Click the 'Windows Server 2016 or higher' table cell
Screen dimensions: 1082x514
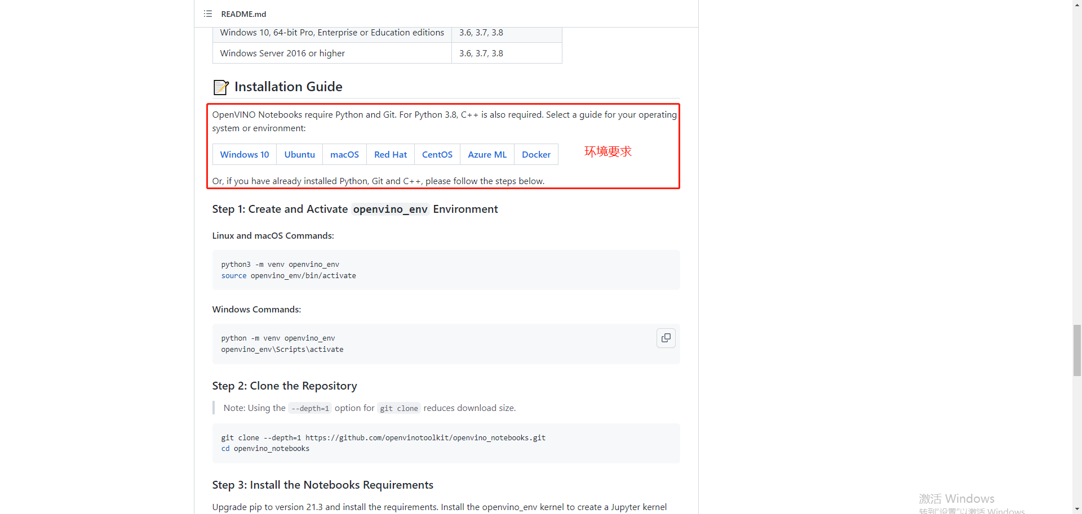(x=332, y=53)
